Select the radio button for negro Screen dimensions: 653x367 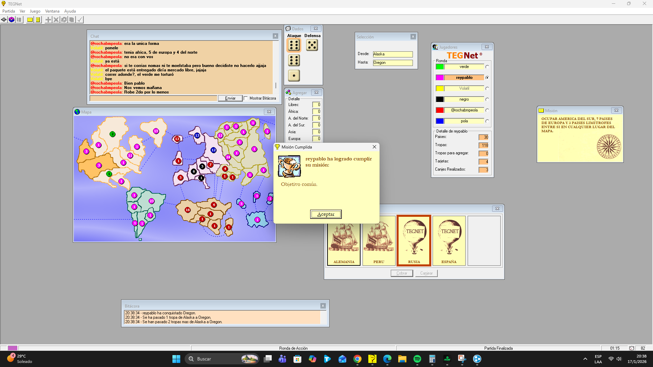tap(487, 100)
